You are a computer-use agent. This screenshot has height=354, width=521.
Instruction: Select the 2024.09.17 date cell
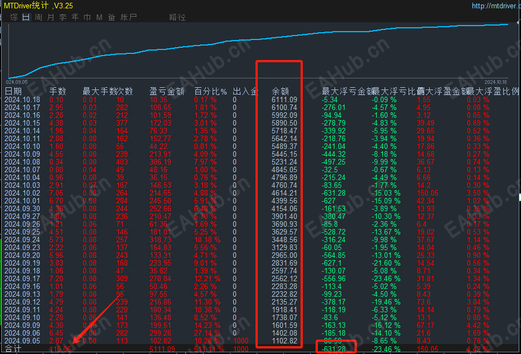(x=22, y=278)
